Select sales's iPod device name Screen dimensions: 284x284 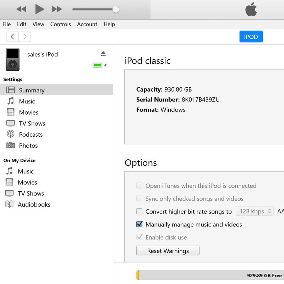(x=43, y=54)
